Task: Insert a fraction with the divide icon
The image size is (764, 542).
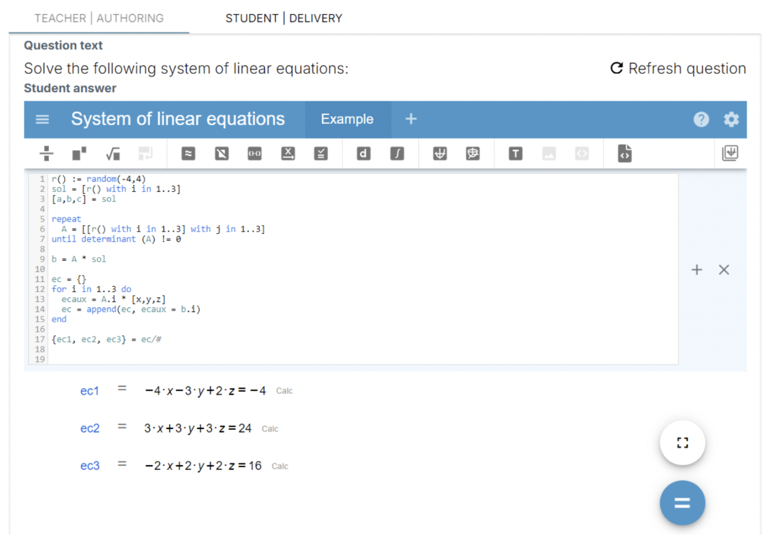Action: point(46,153)
